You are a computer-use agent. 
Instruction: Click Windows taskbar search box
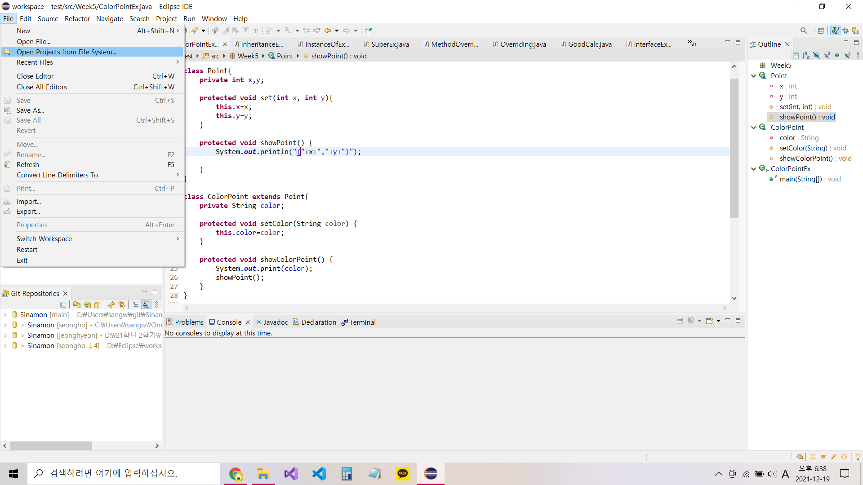pyautogui.click(x=124, y=473)
